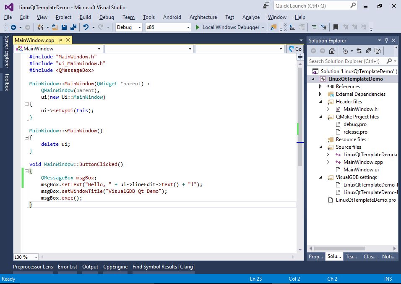The height and width of the screenshot is (284, 401).
Task: Click Collapse All icon in Solution Explorer
Action: (x=368, y=51)
